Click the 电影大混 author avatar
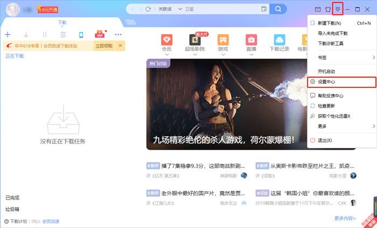The image size is (377, 228). (x=353, y=175)
